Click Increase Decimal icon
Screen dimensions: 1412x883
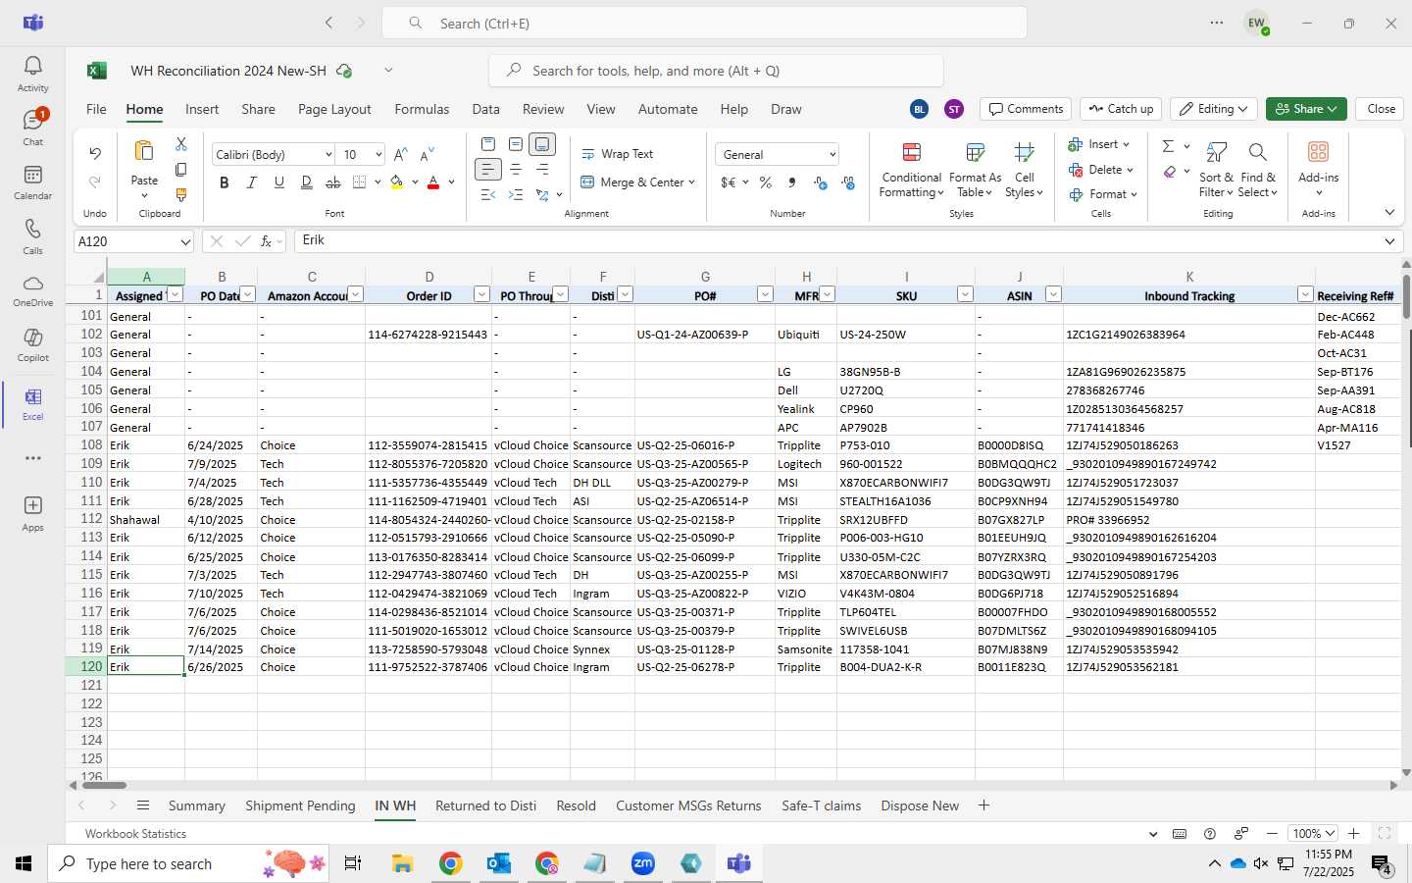click(x=821, y=182)
